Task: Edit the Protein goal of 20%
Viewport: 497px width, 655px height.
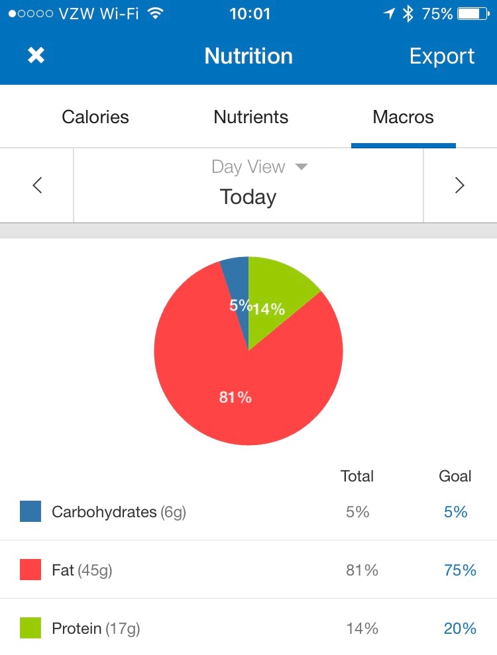Action: [x=459, y=629]
